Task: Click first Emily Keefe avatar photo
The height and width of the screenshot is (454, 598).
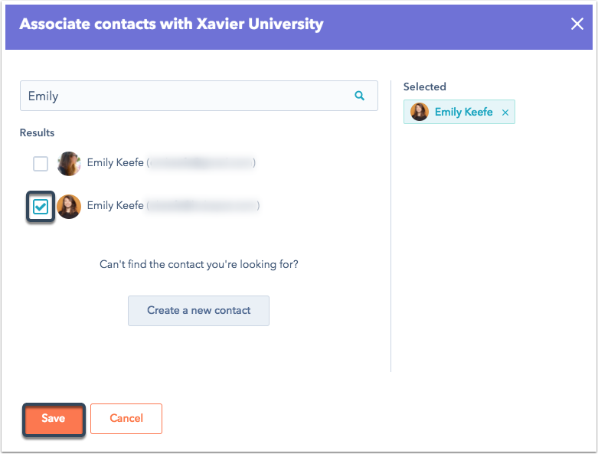Action: (69, 164)
